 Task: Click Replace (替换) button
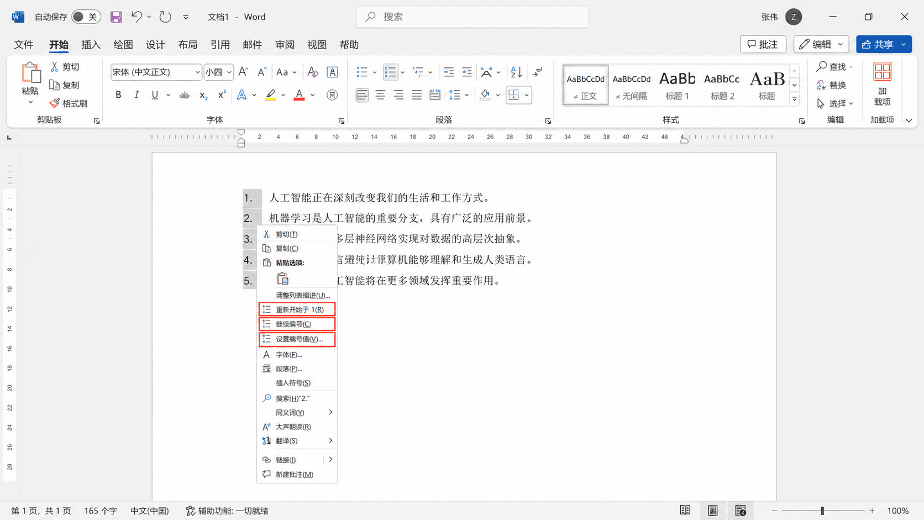pyautogui.click(x=832, y=85)
